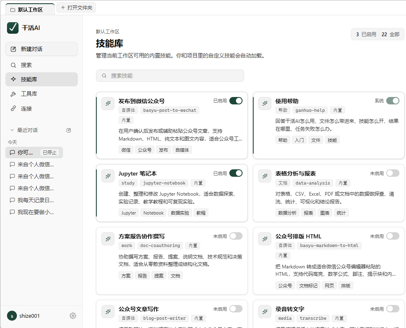Viewport: 406px width, 328px height.
Task: Click the 工具库 wrench icon
Action: (13, 94)
